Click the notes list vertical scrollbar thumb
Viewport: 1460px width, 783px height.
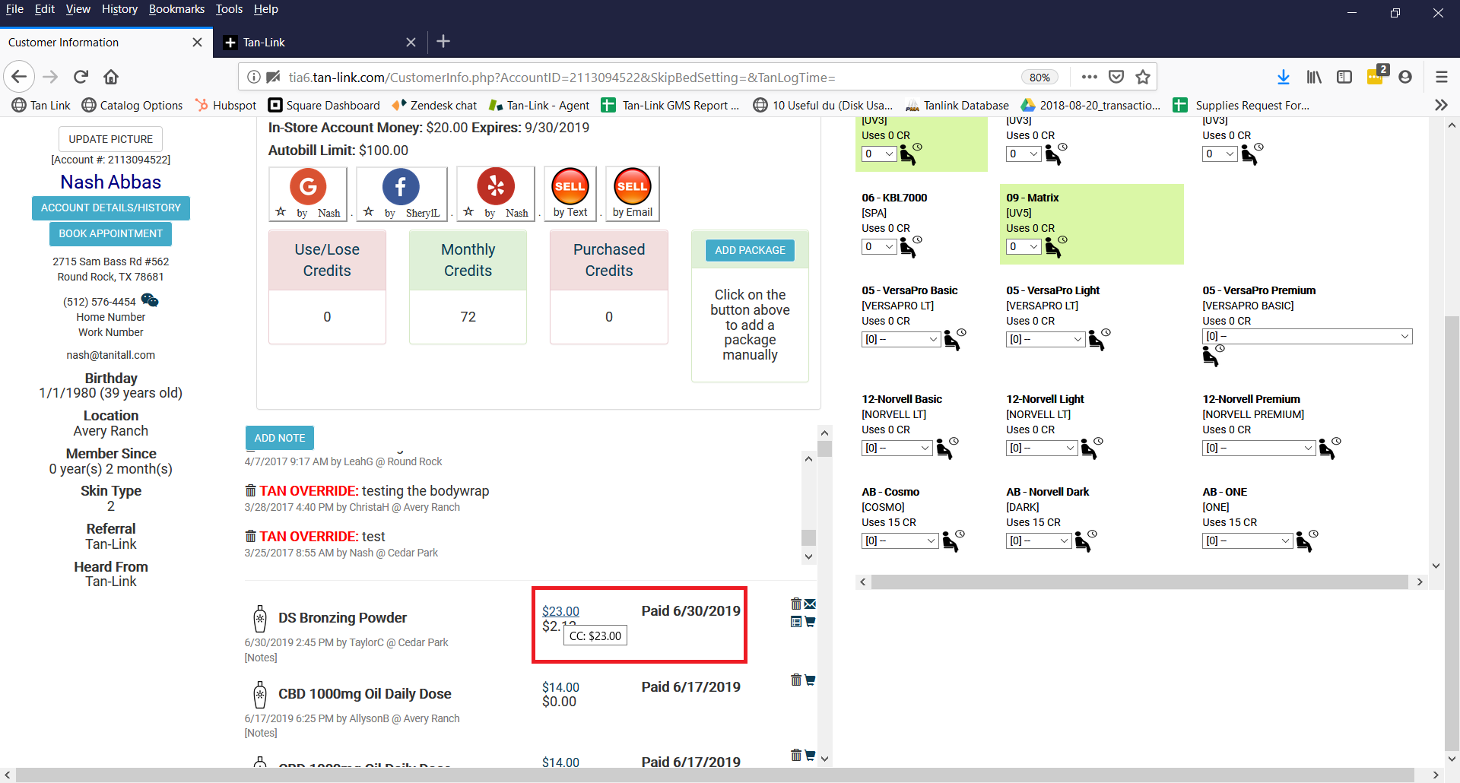pyautogui.click(x=808, y=537)
